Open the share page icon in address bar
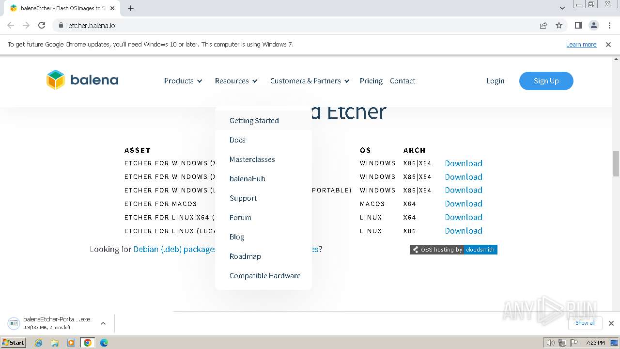Image resolution: width=620 pixels, height=349 pixels. pos(543,25)
